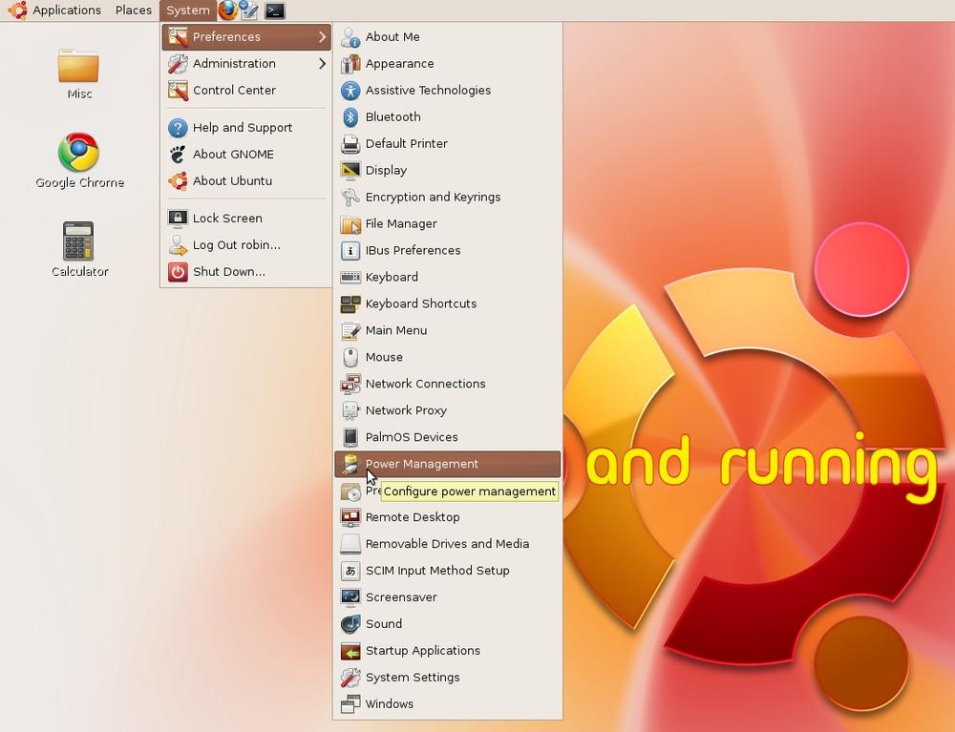
Task: Click the Display preferences icon
Action: [x=350, y=170]
